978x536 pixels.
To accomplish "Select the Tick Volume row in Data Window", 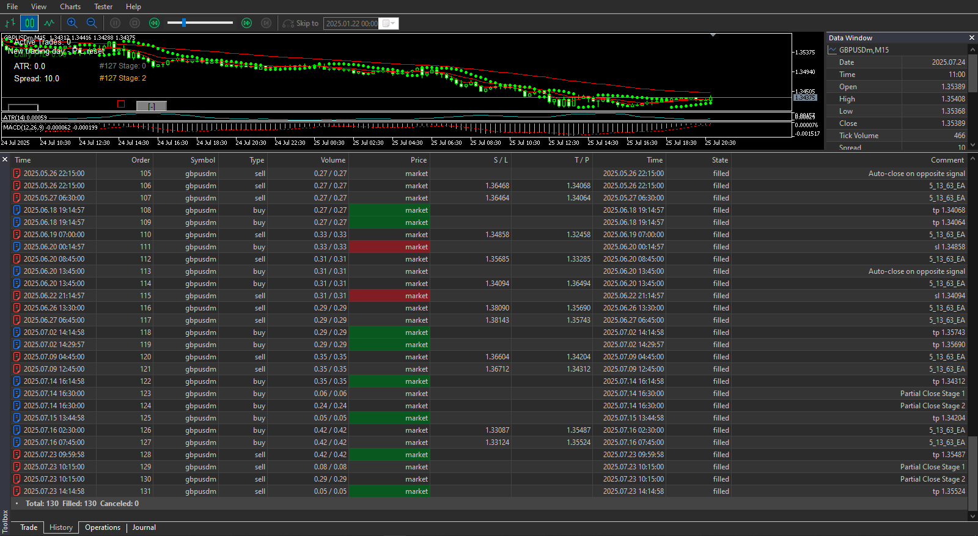I will 897,136.
